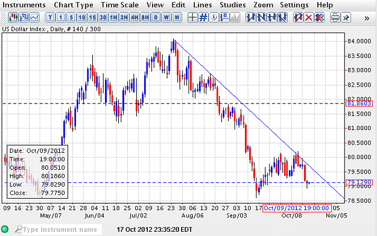Click the grayed volume bars icon
The height and width of the screenshot is (236, 377).
click(235, 17)
